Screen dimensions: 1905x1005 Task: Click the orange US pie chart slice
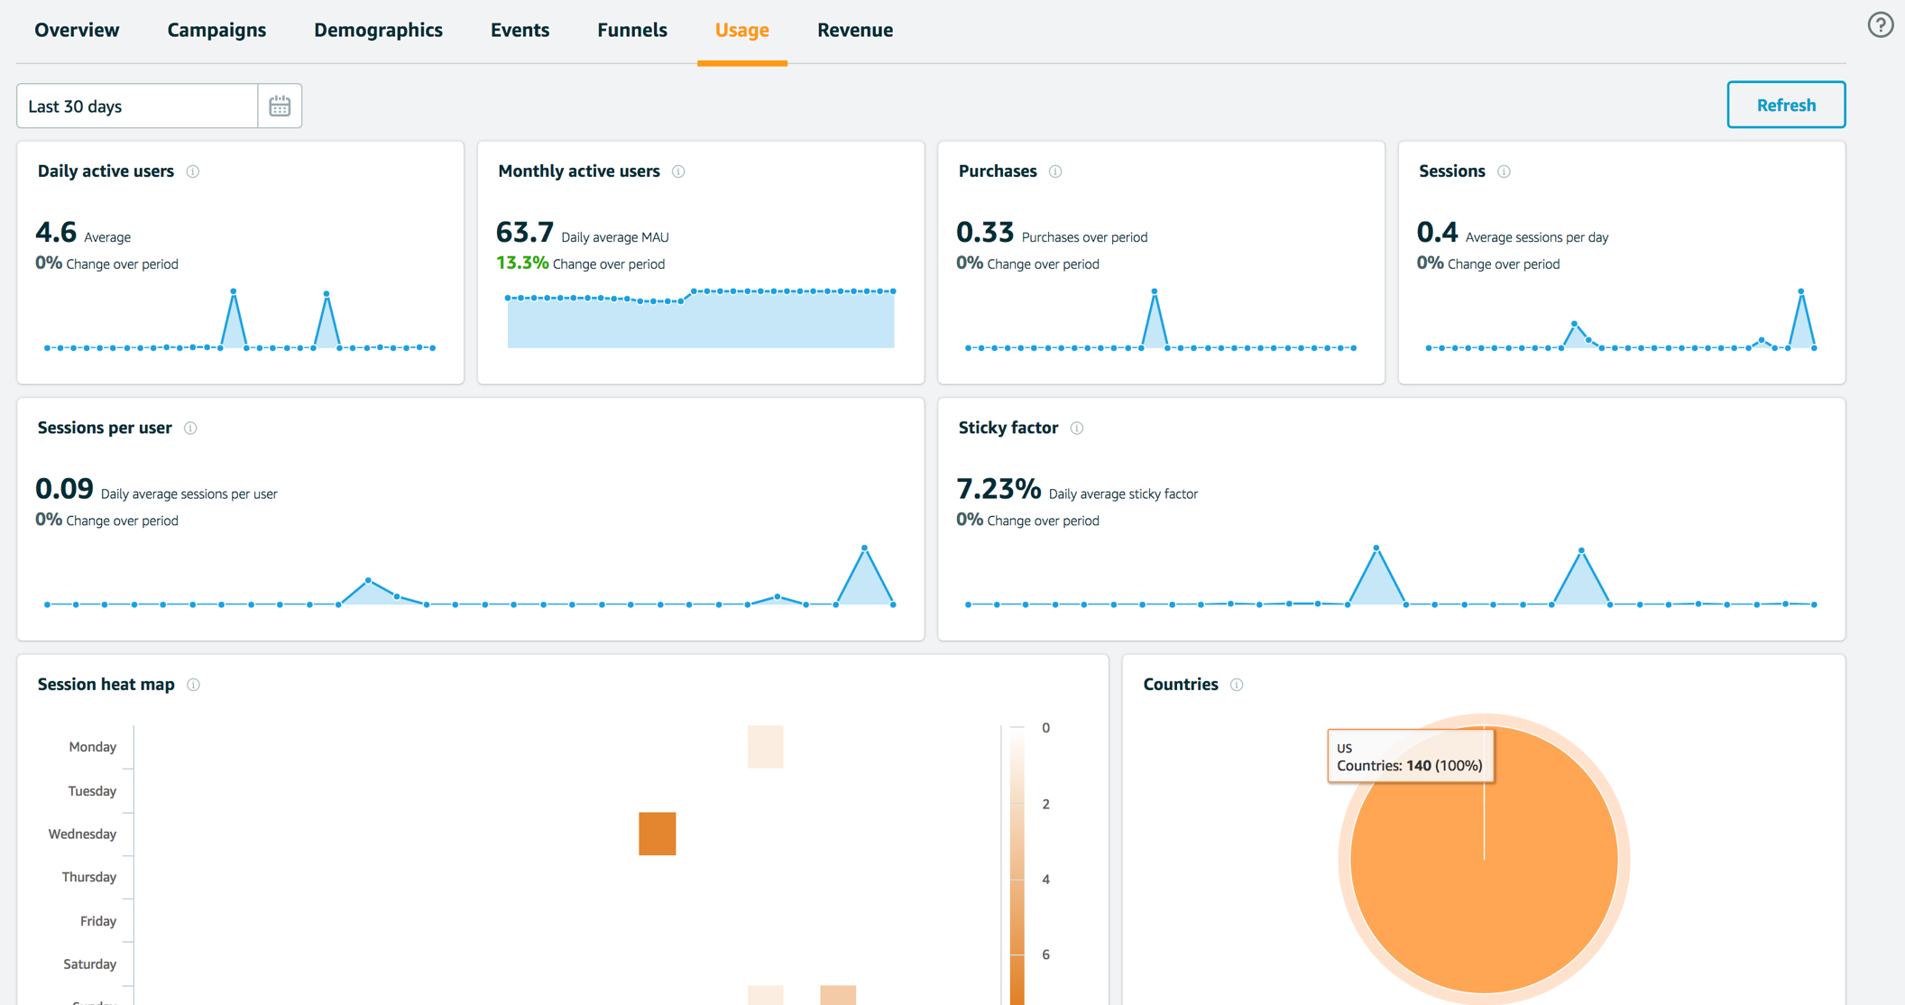pyautogui.click(x=1484, y=902)
